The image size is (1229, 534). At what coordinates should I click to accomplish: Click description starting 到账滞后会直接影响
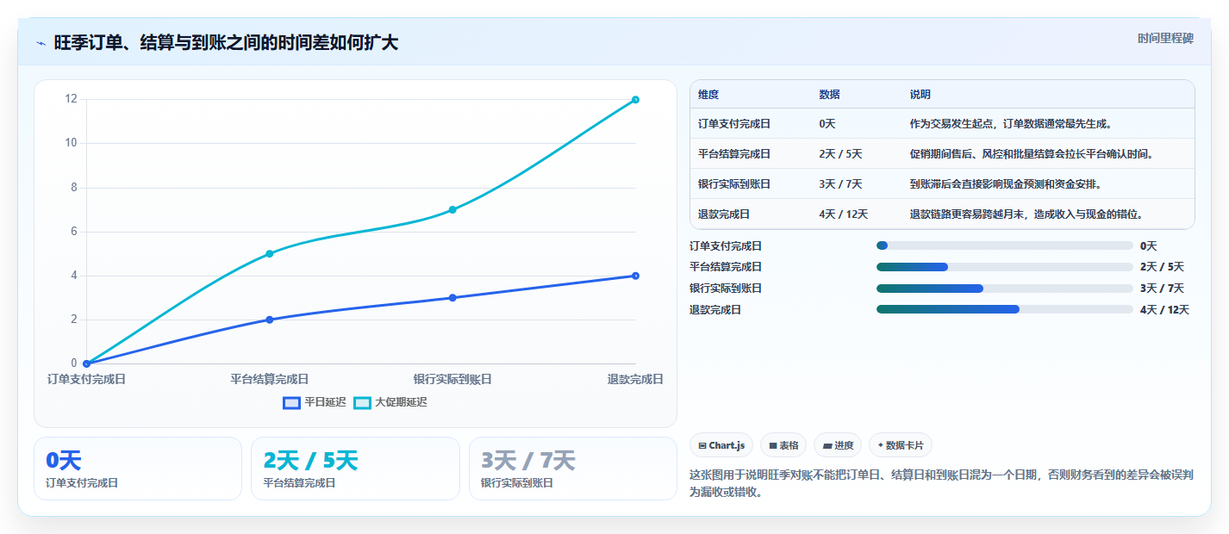(1006, 184)
